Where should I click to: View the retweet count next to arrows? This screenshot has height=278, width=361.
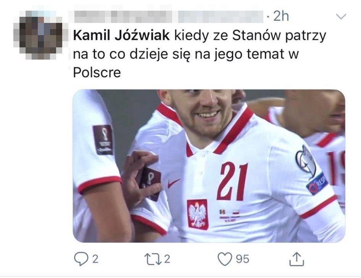167,259
